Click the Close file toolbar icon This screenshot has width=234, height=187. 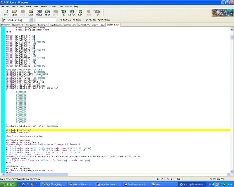pyautogui.click(x=31, y=13)
